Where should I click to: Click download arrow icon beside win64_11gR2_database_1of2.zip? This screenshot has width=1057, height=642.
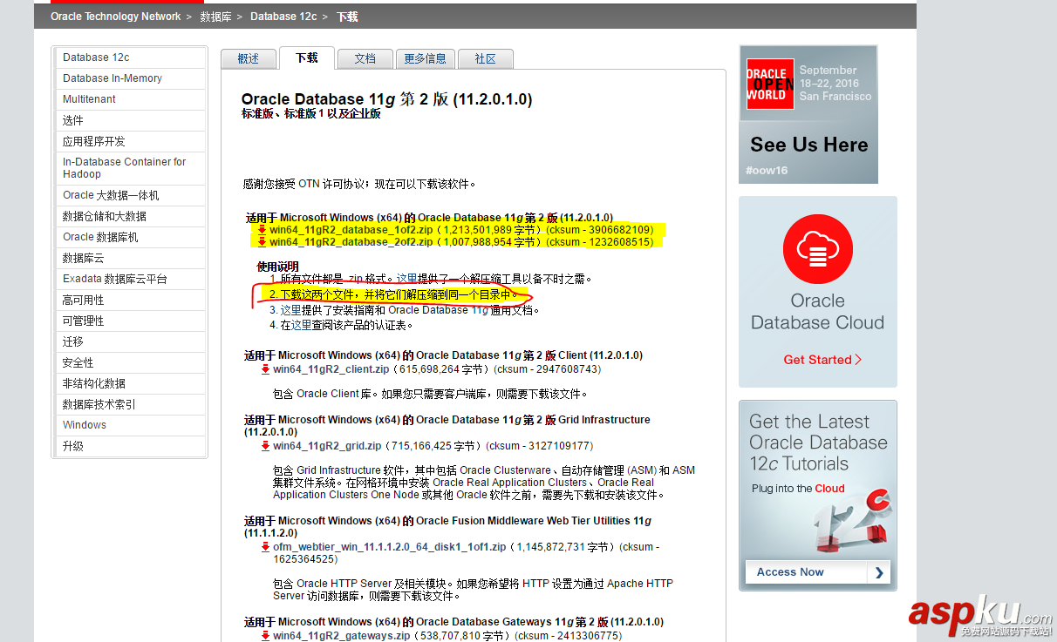pyautogui.click(x=262, y=230)
